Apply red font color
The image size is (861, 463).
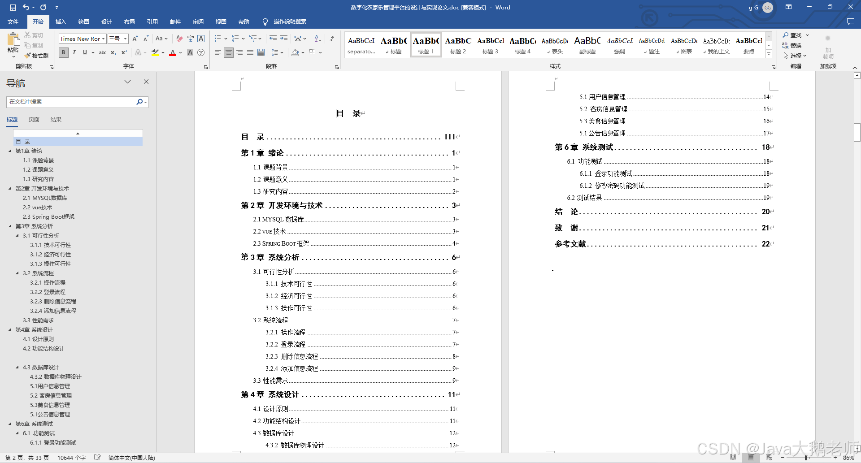click(173, 52)
